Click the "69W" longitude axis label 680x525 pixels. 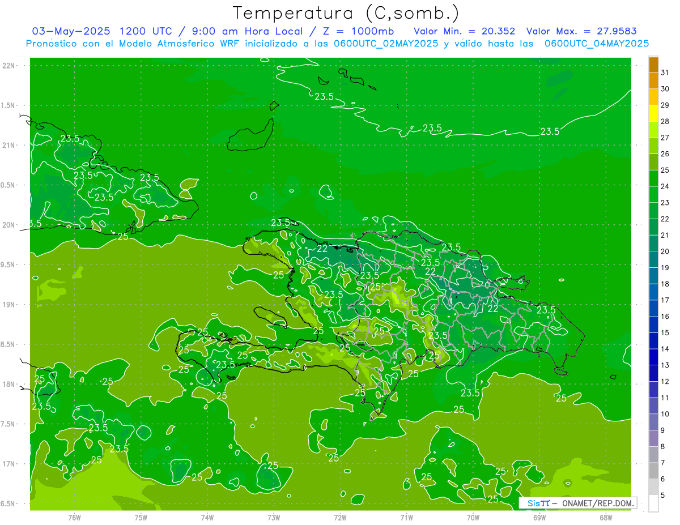click(x=539, y=517)
